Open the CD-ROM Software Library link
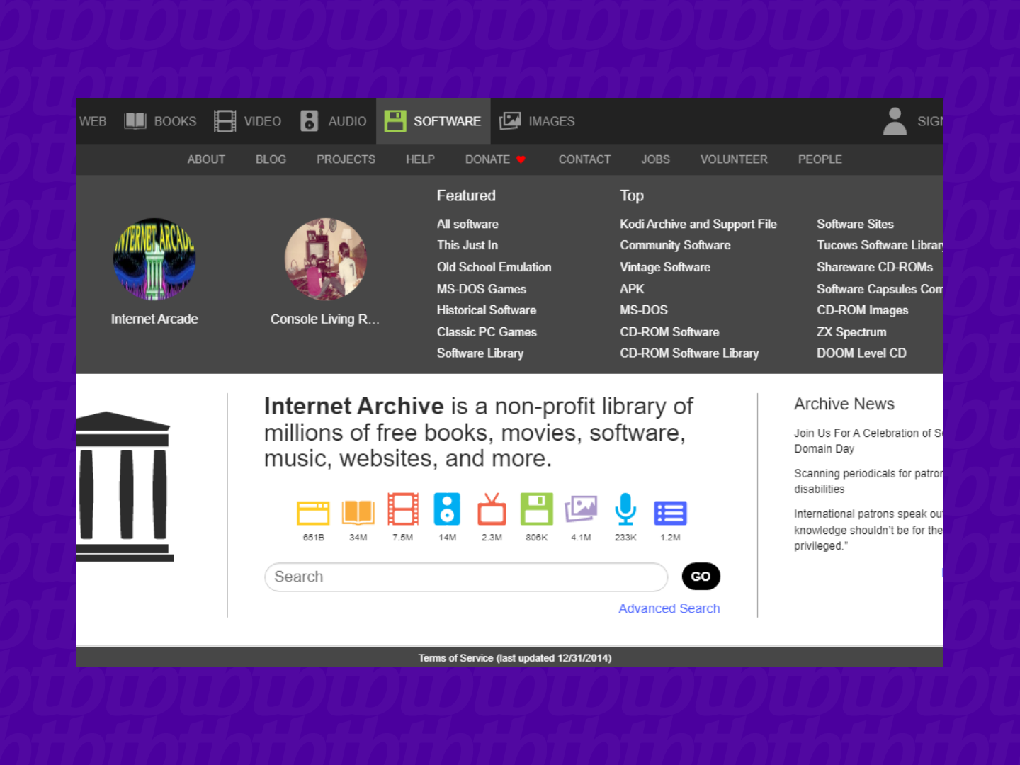Image resolution: width=1020 pixels, height=765 pixels. click(x=689, y=353)
